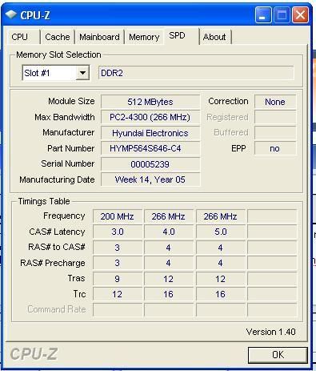Screen dimensions: 316x371
Task: Click the Timings Table group label
Action: coord(44,201)
